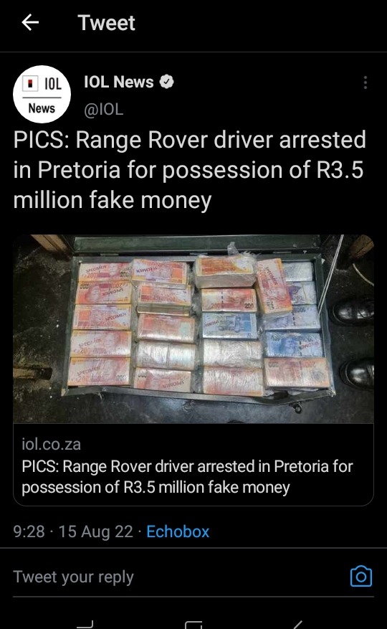Image resolution: width=387 pixels, height=629 pixels.
Task: Tap the verified badge beside IOL News
Action: click(166, 82)
